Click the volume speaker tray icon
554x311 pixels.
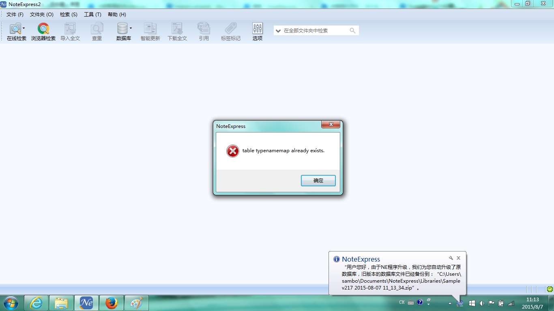pos(482,303)
